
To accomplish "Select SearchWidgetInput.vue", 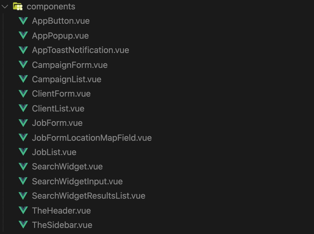I will [x=77, y=181].
